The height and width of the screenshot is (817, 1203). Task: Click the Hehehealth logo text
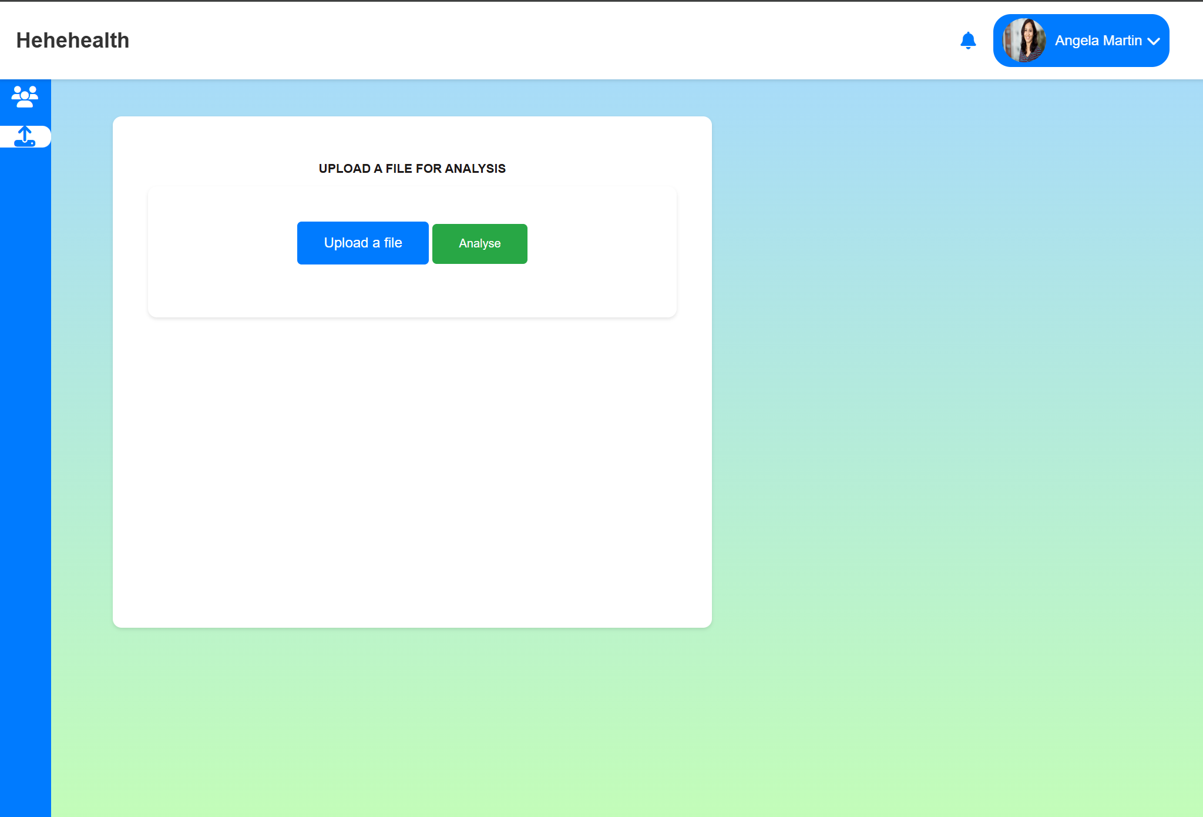click(x=73, y=41)
